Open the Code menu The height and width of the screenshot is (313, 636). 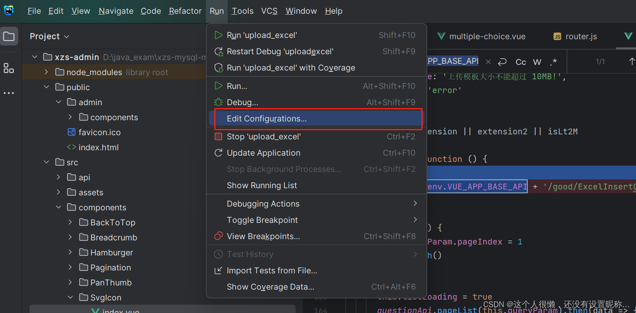(151, 11)
